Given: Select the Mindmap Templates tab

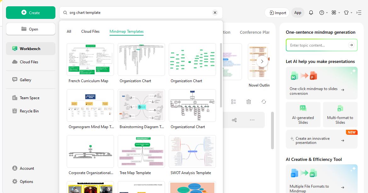Looking at the screenshot, I should click(x=127, y=31).
